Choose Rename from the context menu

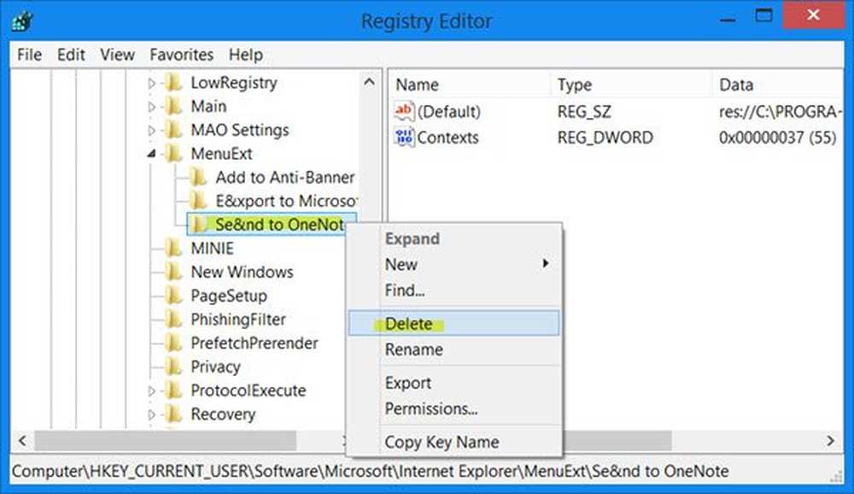(453, 350)
